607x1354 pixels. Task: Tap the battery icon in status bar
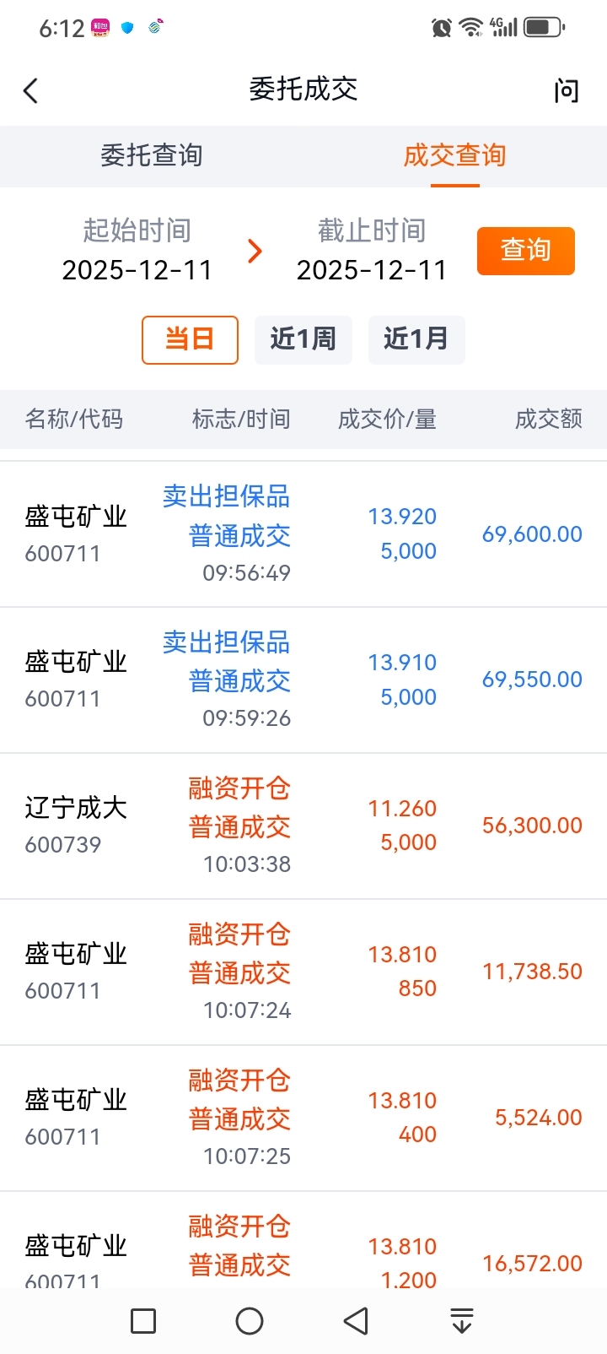point(543,28)
